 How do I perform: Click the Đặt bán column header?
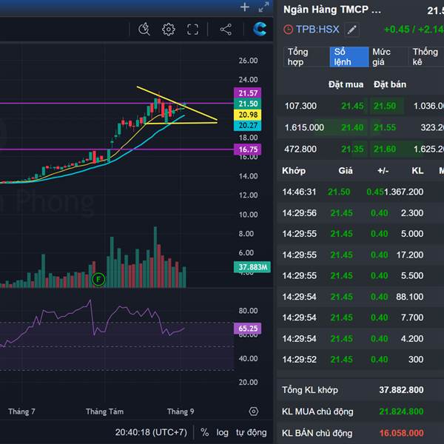pyautogui.click(x=390, y=84)
